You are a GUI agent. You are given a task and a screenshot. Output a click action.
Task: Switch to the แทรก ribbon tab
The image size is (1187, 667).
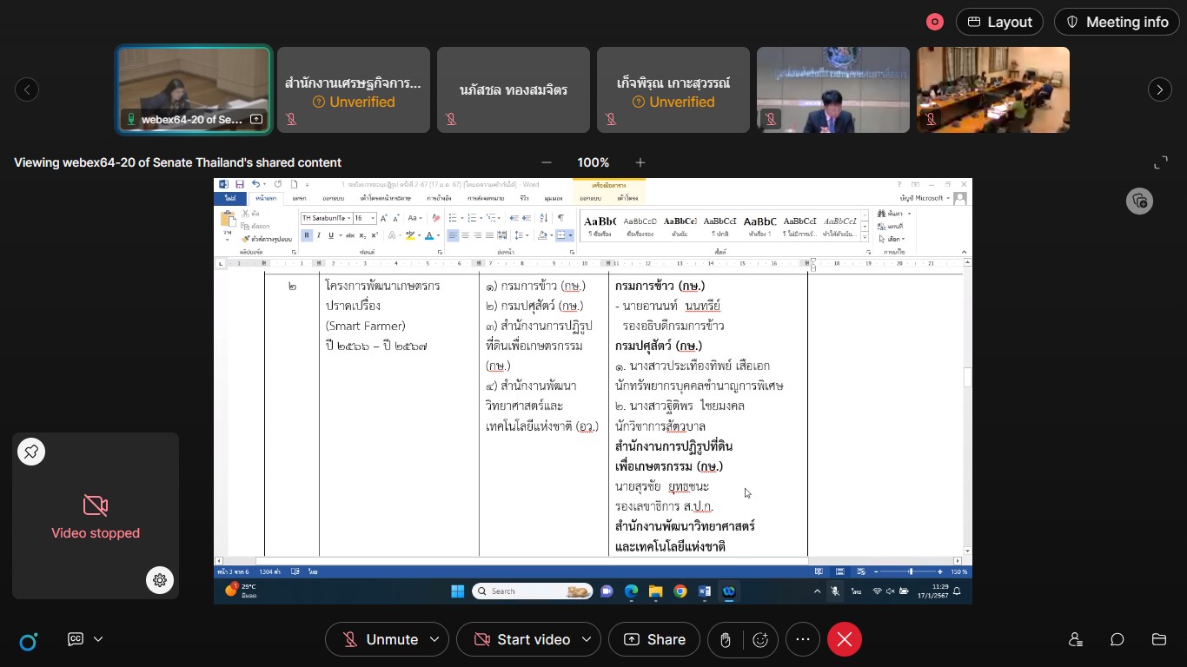[x=300, y=198]
